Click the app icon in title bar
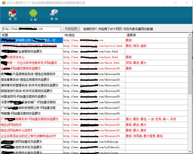The width and height of the screenshot is (193, 154). click(3, 3)
